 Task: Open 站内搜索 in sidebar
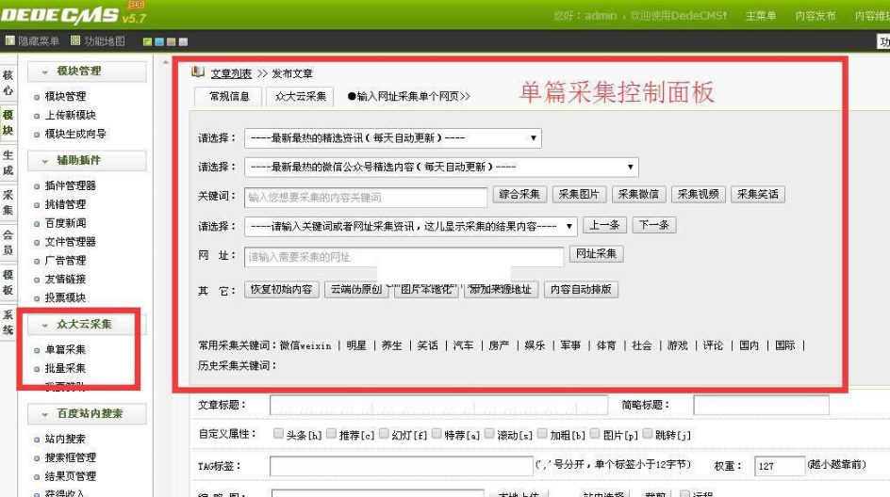(65, 439)
